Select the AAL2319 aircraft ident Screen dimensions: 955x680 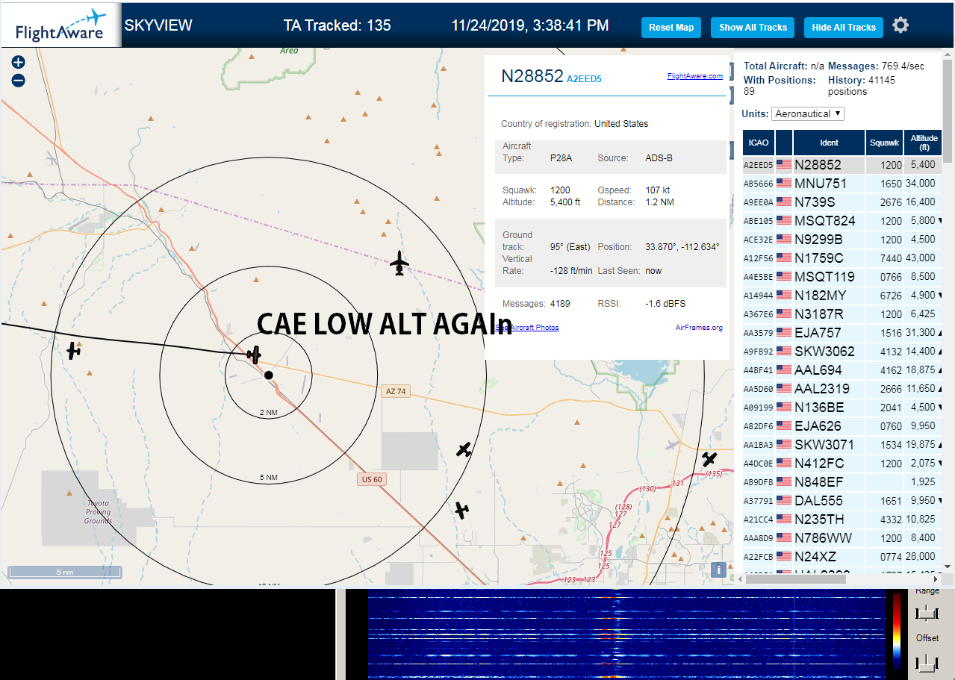pyautogui.click(x=822, y=389)
